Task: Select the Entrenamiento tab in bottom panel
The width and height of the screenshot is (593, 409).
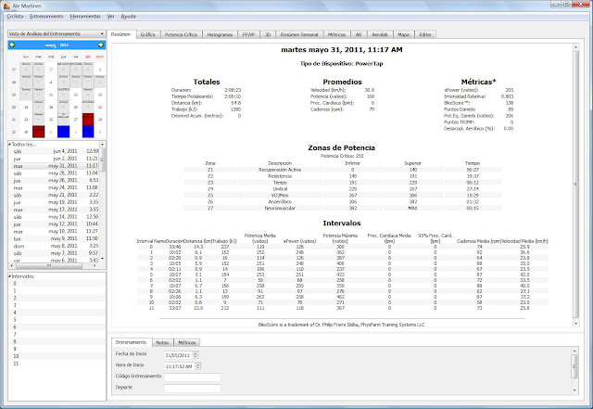Action: (132, 342)
